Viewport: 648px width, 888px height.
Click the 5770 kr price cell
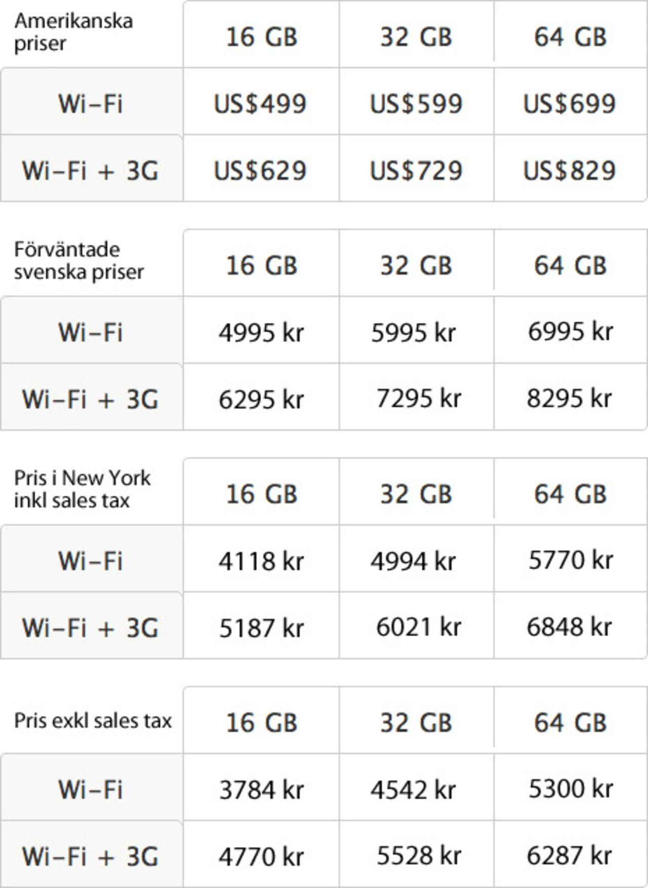pos(571,560)
